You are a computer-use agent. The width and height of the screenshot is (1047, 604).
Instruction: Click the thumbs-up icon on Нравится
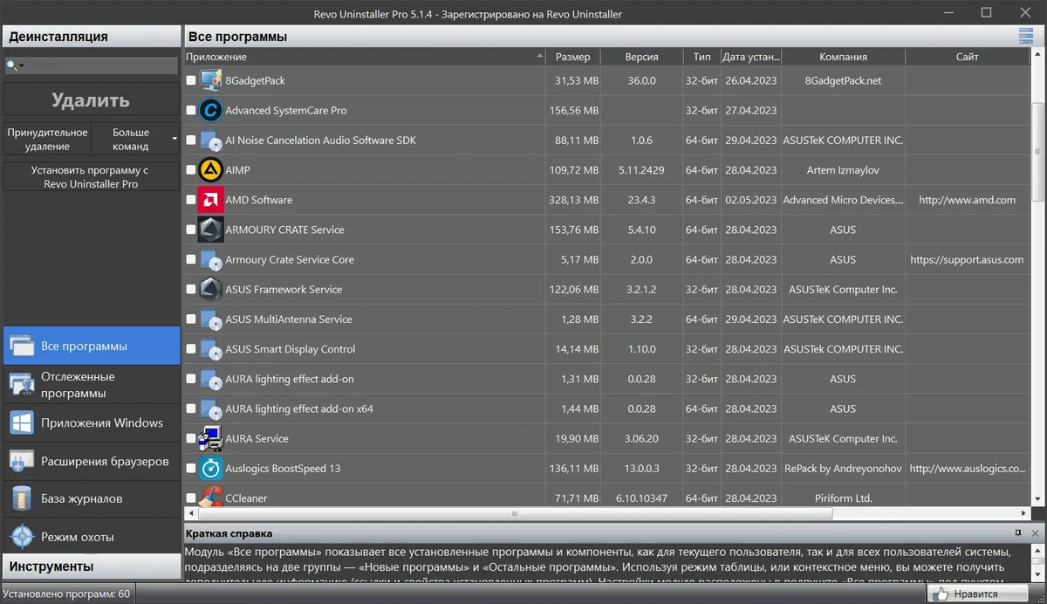click(941, 594)
